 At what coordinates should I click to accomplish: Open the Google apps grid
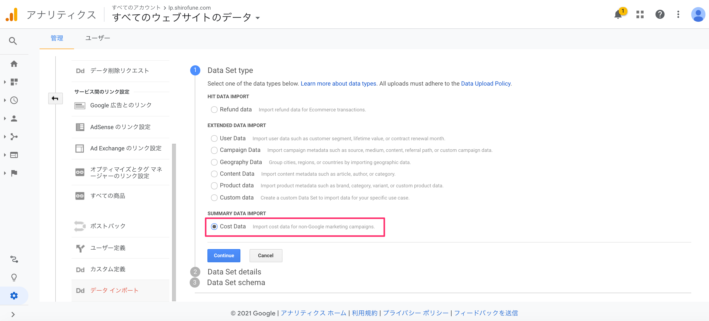pyautogui.click(x=640, y=14)
